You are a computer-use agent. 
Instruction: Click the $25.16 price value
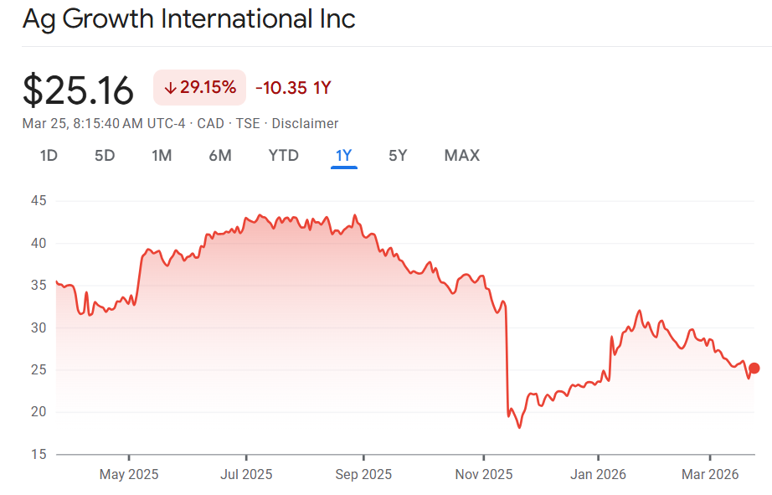click(x=78, y=89)
